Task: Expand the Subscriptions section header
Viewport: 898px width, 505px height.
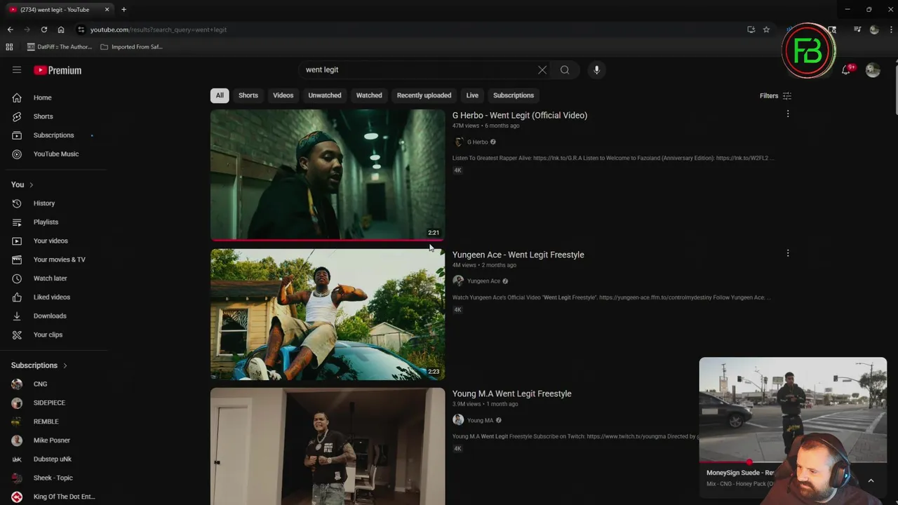Action: click(39, 365)
